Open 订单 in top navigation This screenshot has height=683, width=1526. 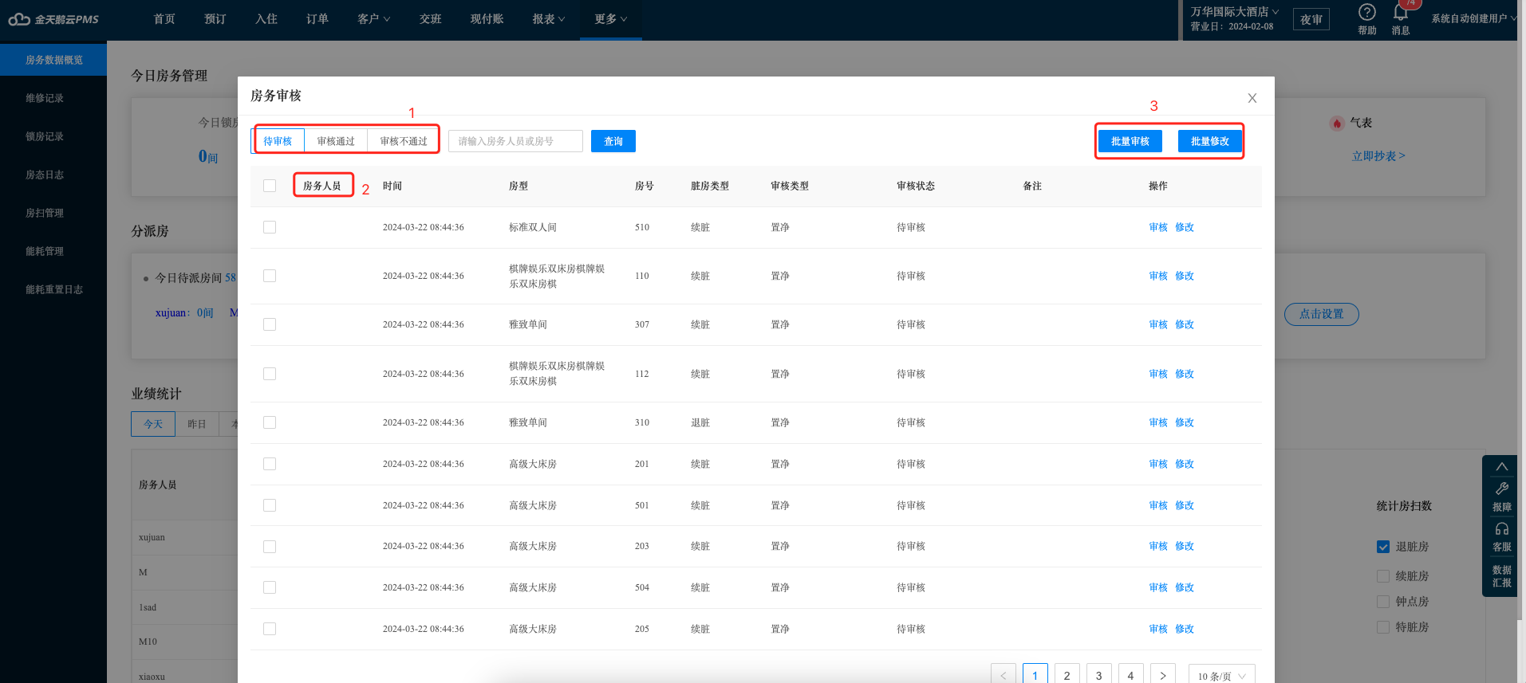(x=317, y=19)
